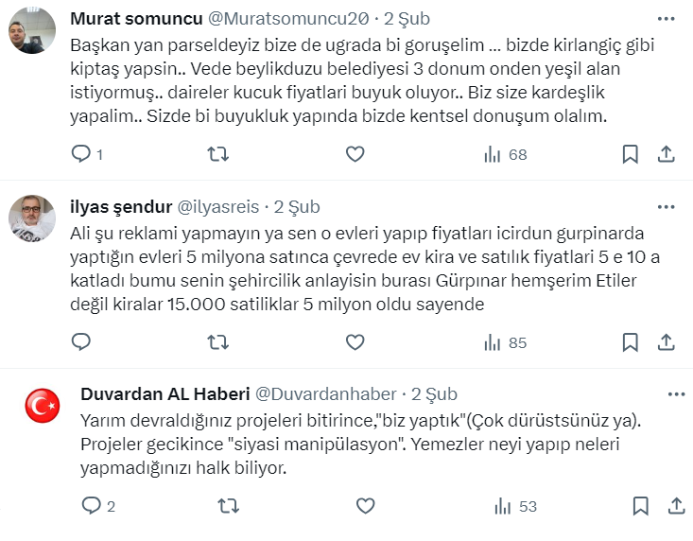The image size is (693, 541).
Task: Open @ilyasreis handle link
Action: coord(217,207)
